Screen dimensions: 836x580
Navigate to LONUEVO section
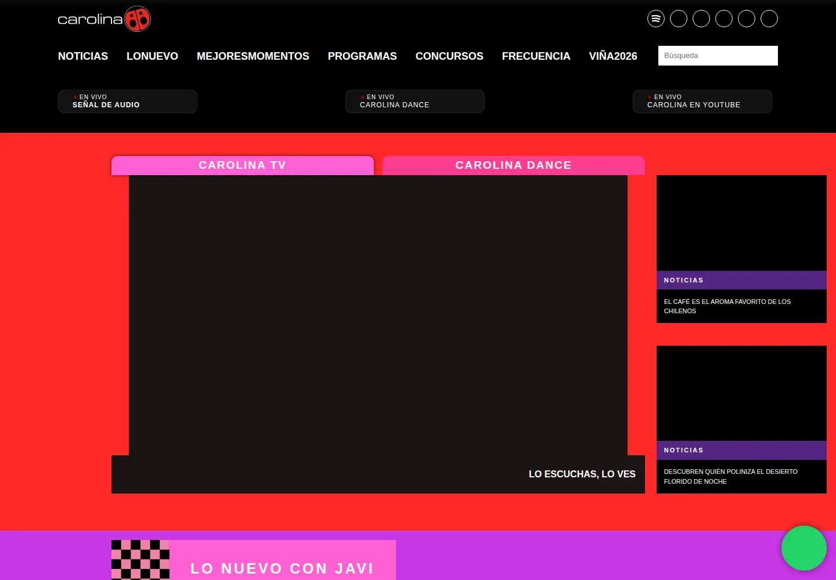152,56
